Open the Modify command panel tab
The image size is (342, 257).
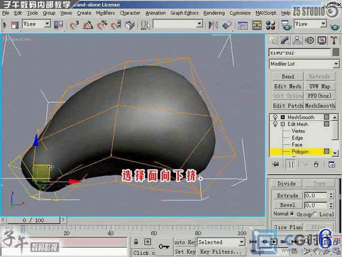[285, 41]
